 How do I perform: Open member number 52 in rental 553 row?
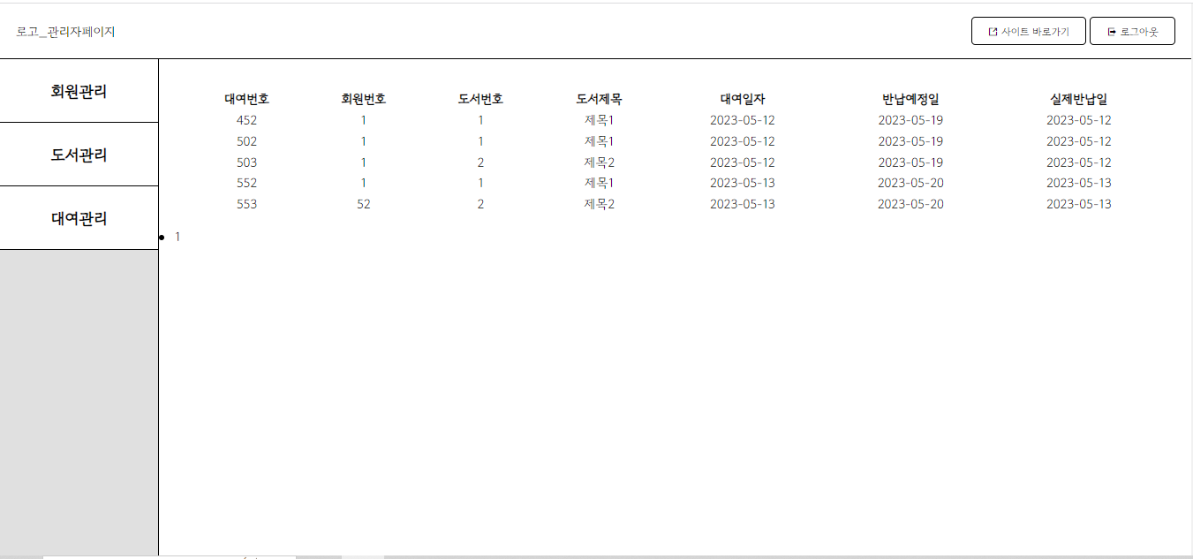363,204
